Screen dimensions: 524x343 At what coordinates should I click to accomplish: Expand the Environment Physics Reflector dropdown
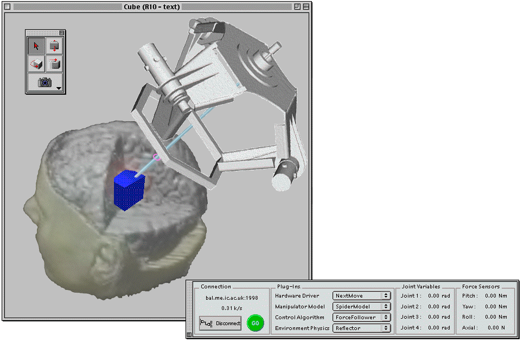coord(362,328)
